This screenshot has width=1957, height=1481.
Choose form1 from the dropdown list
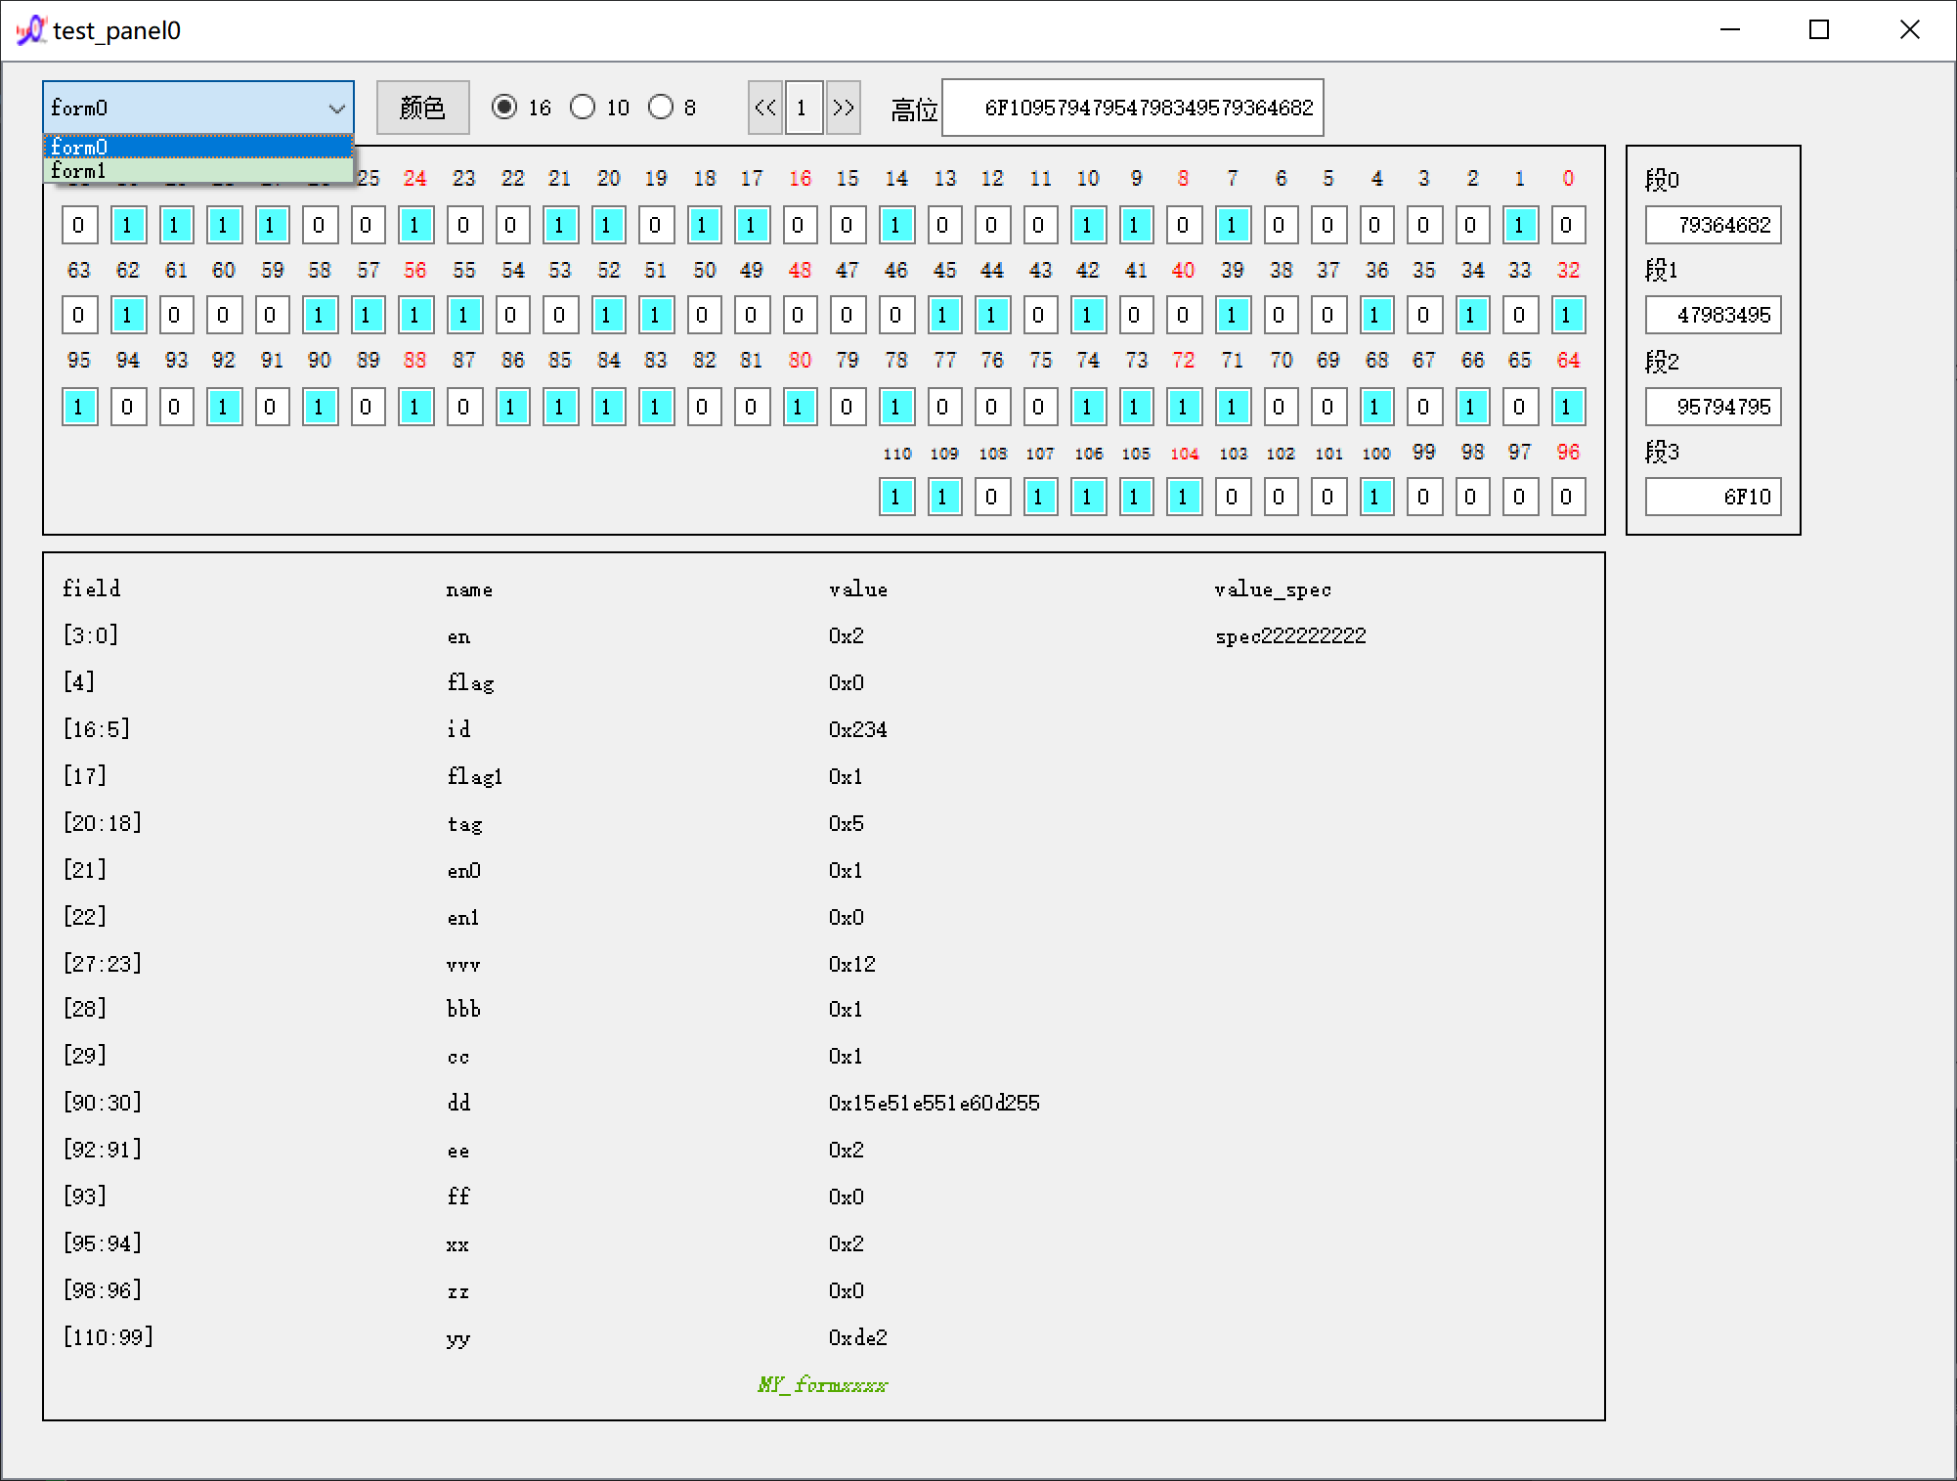click(198, 171)
